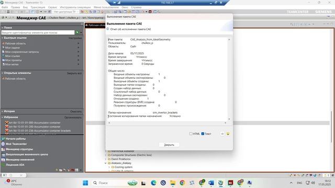Open Менеджер изменений application
The height and width of the screenshot is (188, 335).
click(x=20, y=160)
